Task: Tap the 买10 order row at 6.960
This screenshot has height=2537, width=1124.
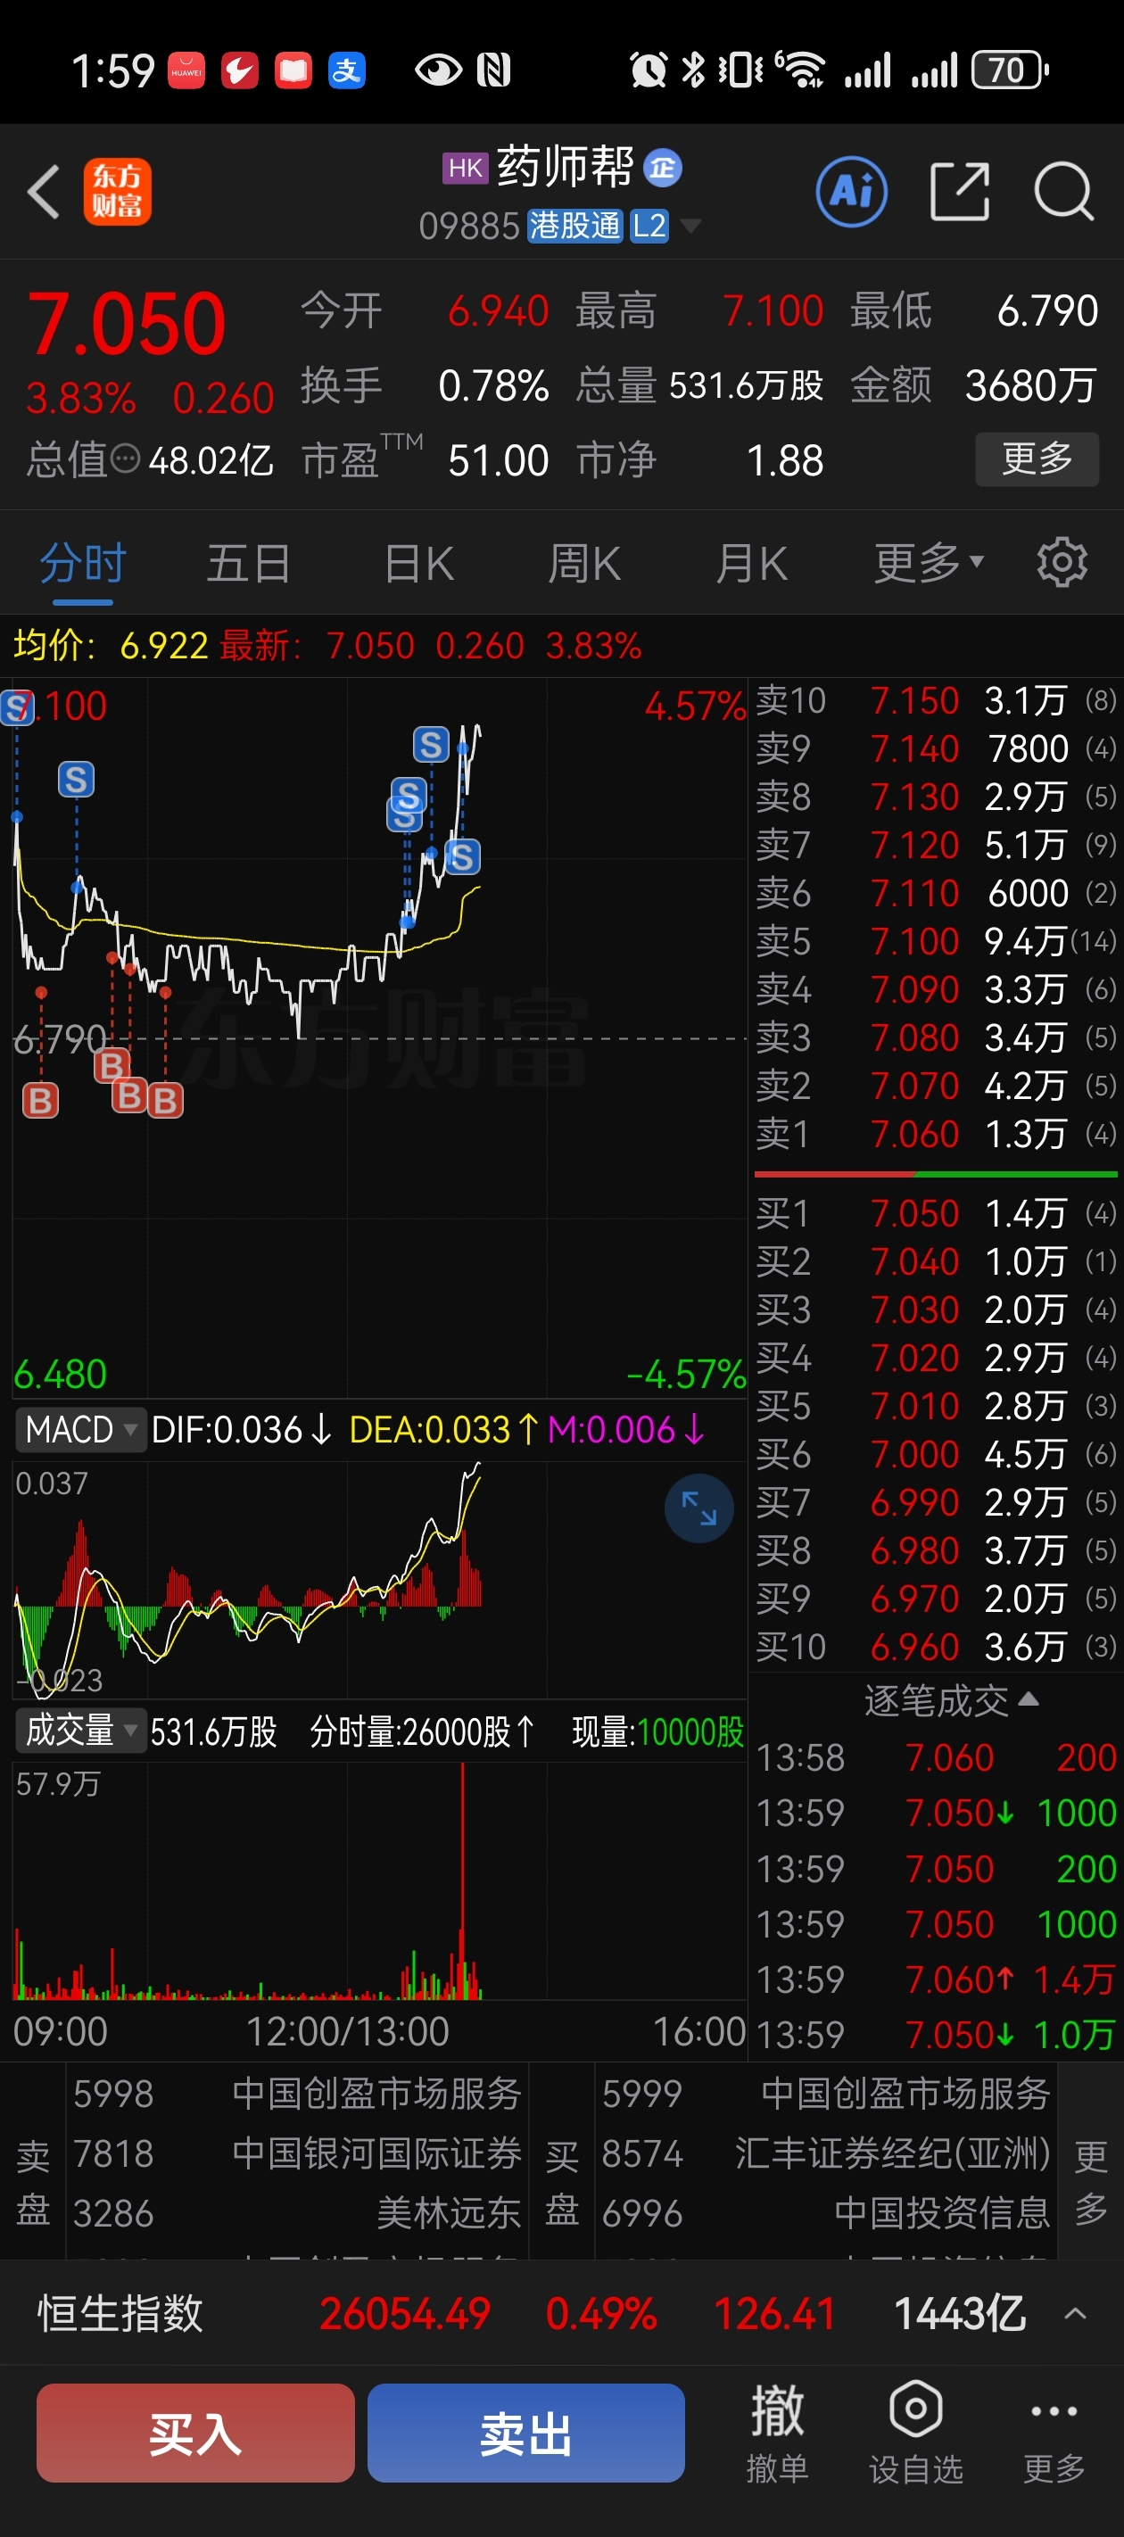Action: (936, 1647)
